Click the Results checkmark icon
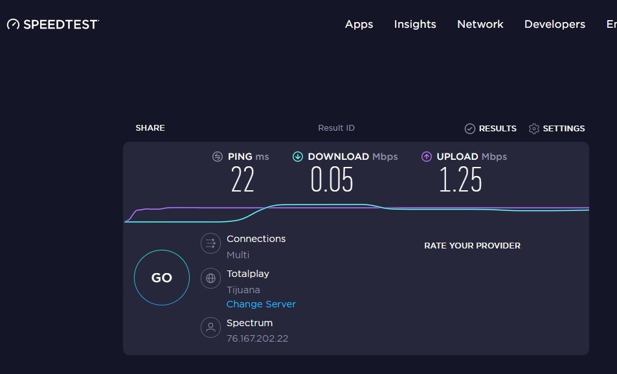 (x=470, y=129)
